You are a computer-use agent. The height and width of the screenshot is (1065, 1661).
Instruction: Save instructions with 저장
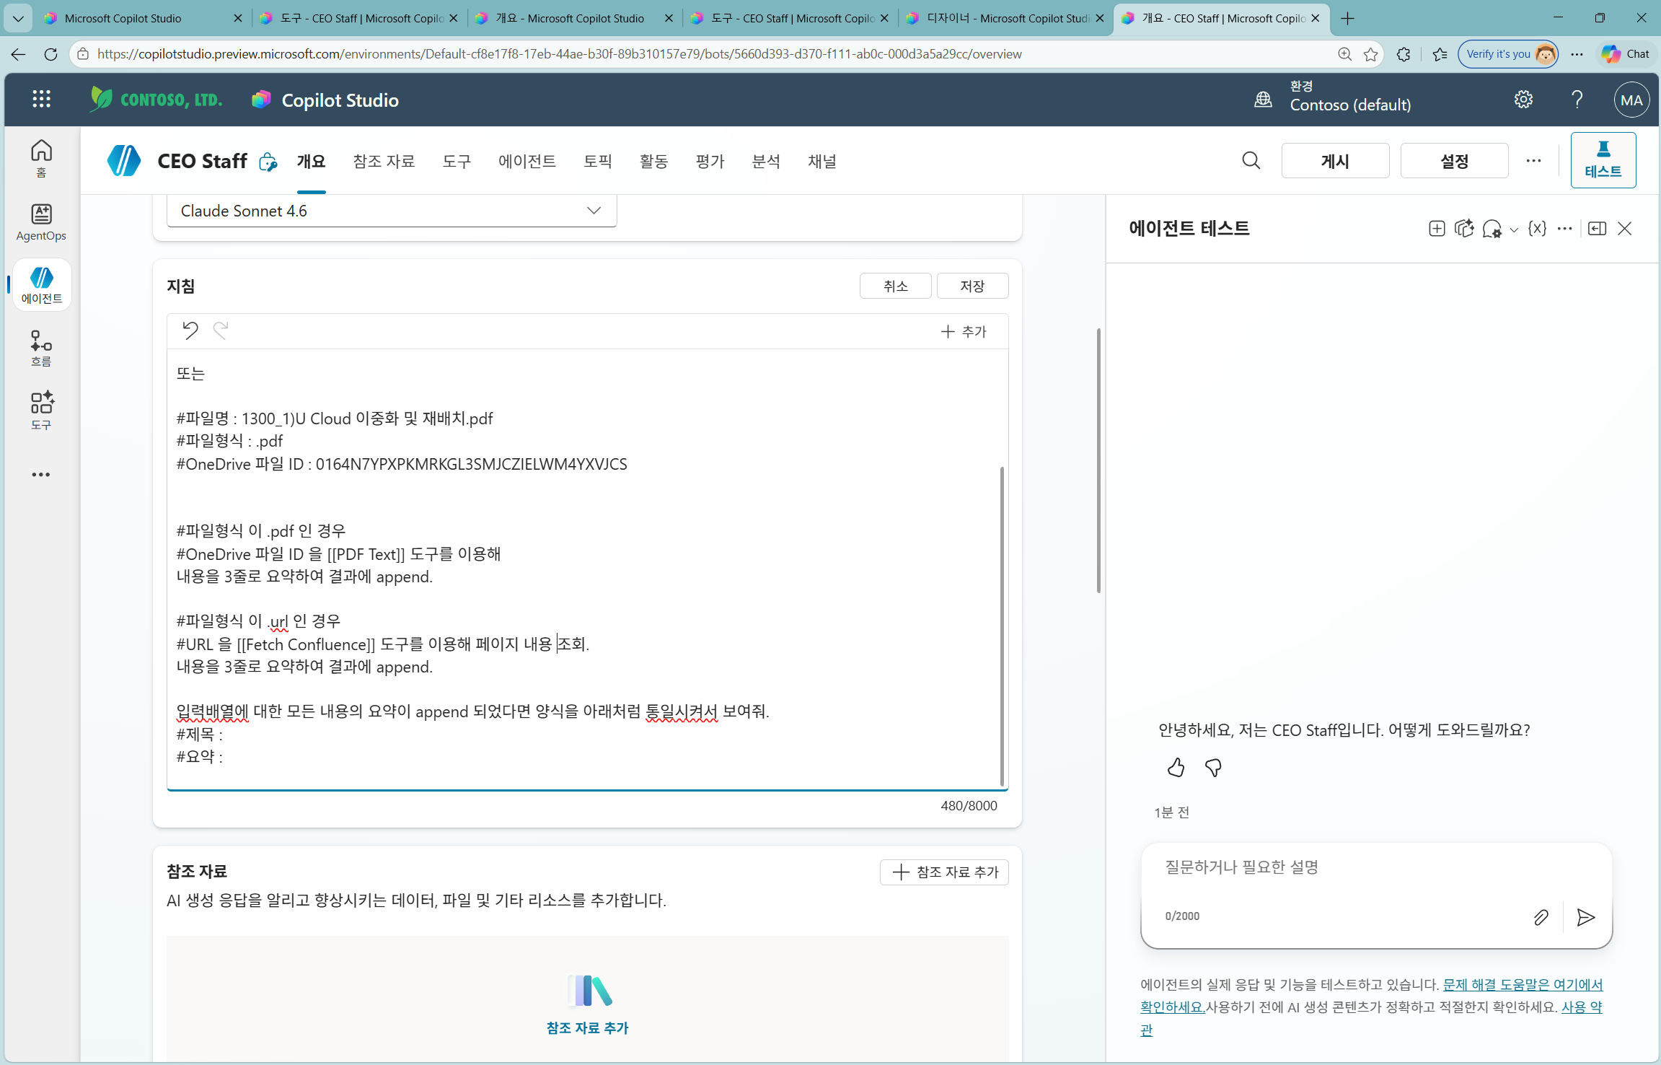coord(972,286)
